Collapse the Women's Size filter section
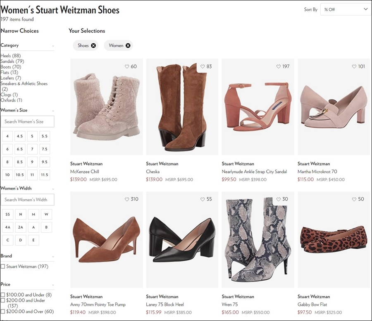The height and width of the screenshot is (321, 372). tap(53, 111)
